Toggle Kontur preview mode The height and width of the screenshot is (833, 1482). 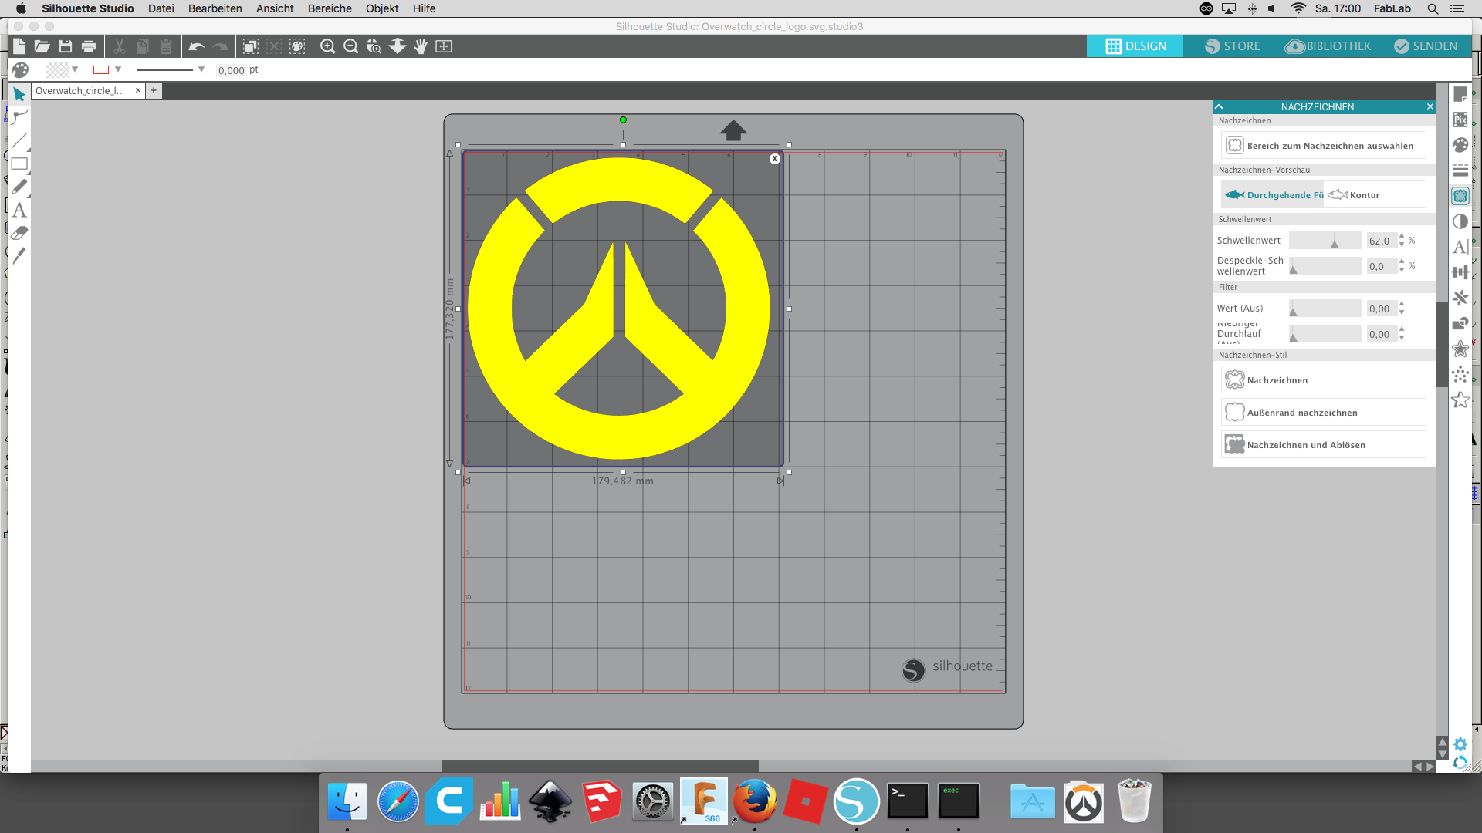(1375, 195)
